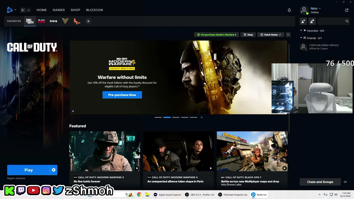The height and width of the screenshot is (199, 354).
Task: Open the more options ellipsis button
Action: (x=288, y=35)
